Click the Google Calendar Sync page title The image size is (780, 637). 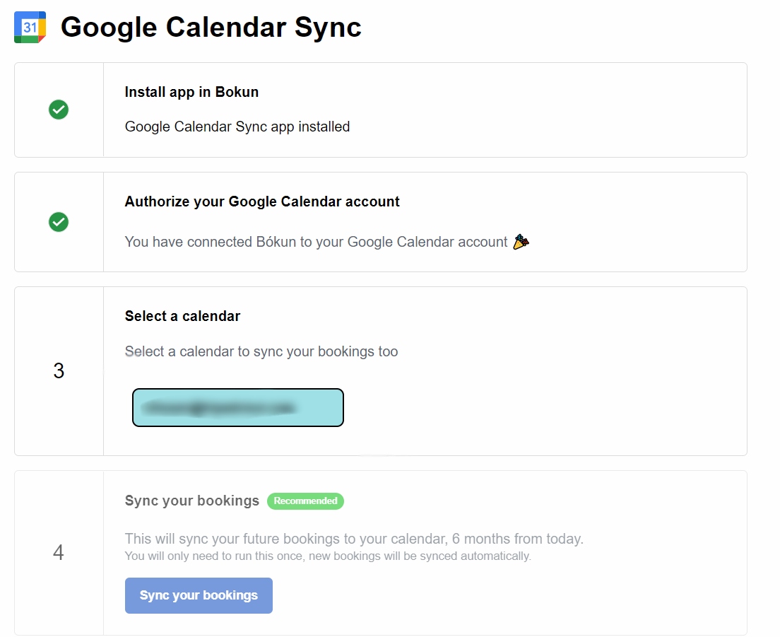point(211,27)
